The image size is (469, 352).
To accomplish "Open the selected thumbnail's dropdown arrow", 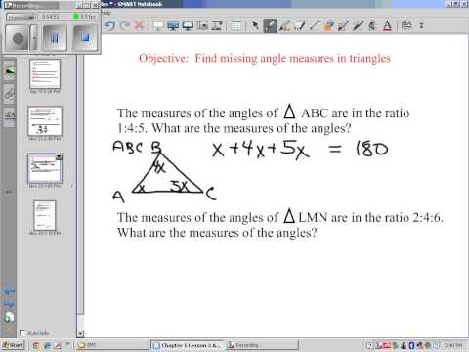I will tap(59, 157).
